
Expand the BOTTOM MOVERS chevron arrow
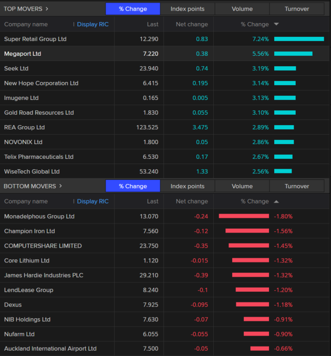pyautogui.click(x=60, y=186)
